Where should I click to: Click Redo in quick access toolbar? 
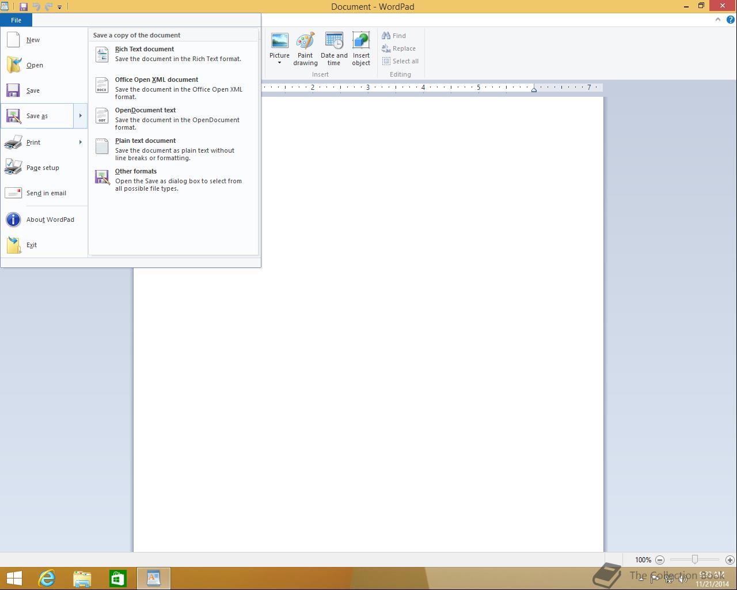[x=49, y=7]
